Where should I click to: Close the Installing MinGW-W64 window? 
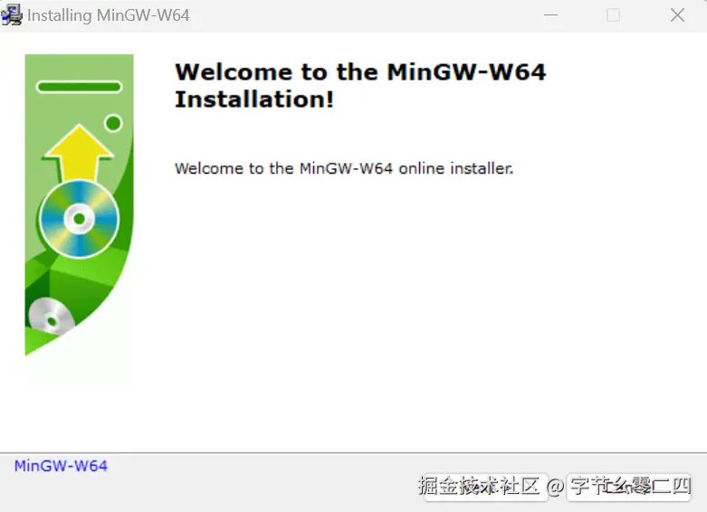point(677,14)
